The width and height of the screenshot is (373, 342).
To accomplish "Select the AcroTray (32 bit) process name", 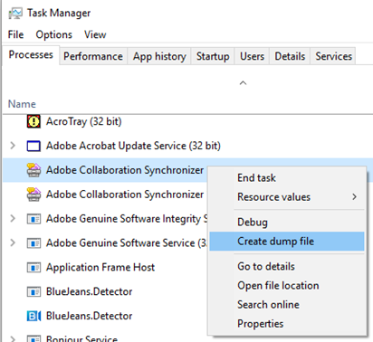I will 84,121.
